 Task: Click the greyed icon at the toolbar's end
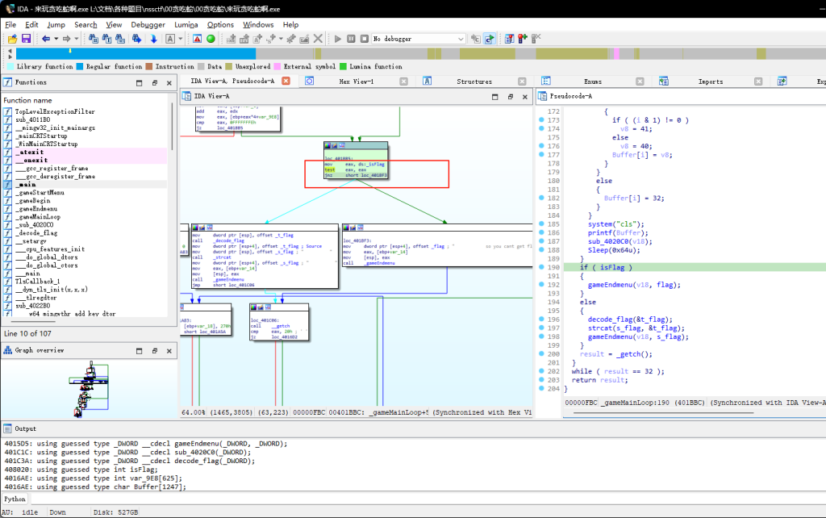(x=536, y=39)
